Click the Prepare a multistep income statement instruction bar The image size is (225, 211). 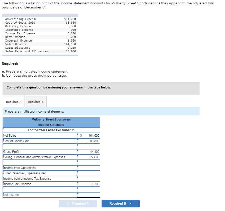coord(101,112)
